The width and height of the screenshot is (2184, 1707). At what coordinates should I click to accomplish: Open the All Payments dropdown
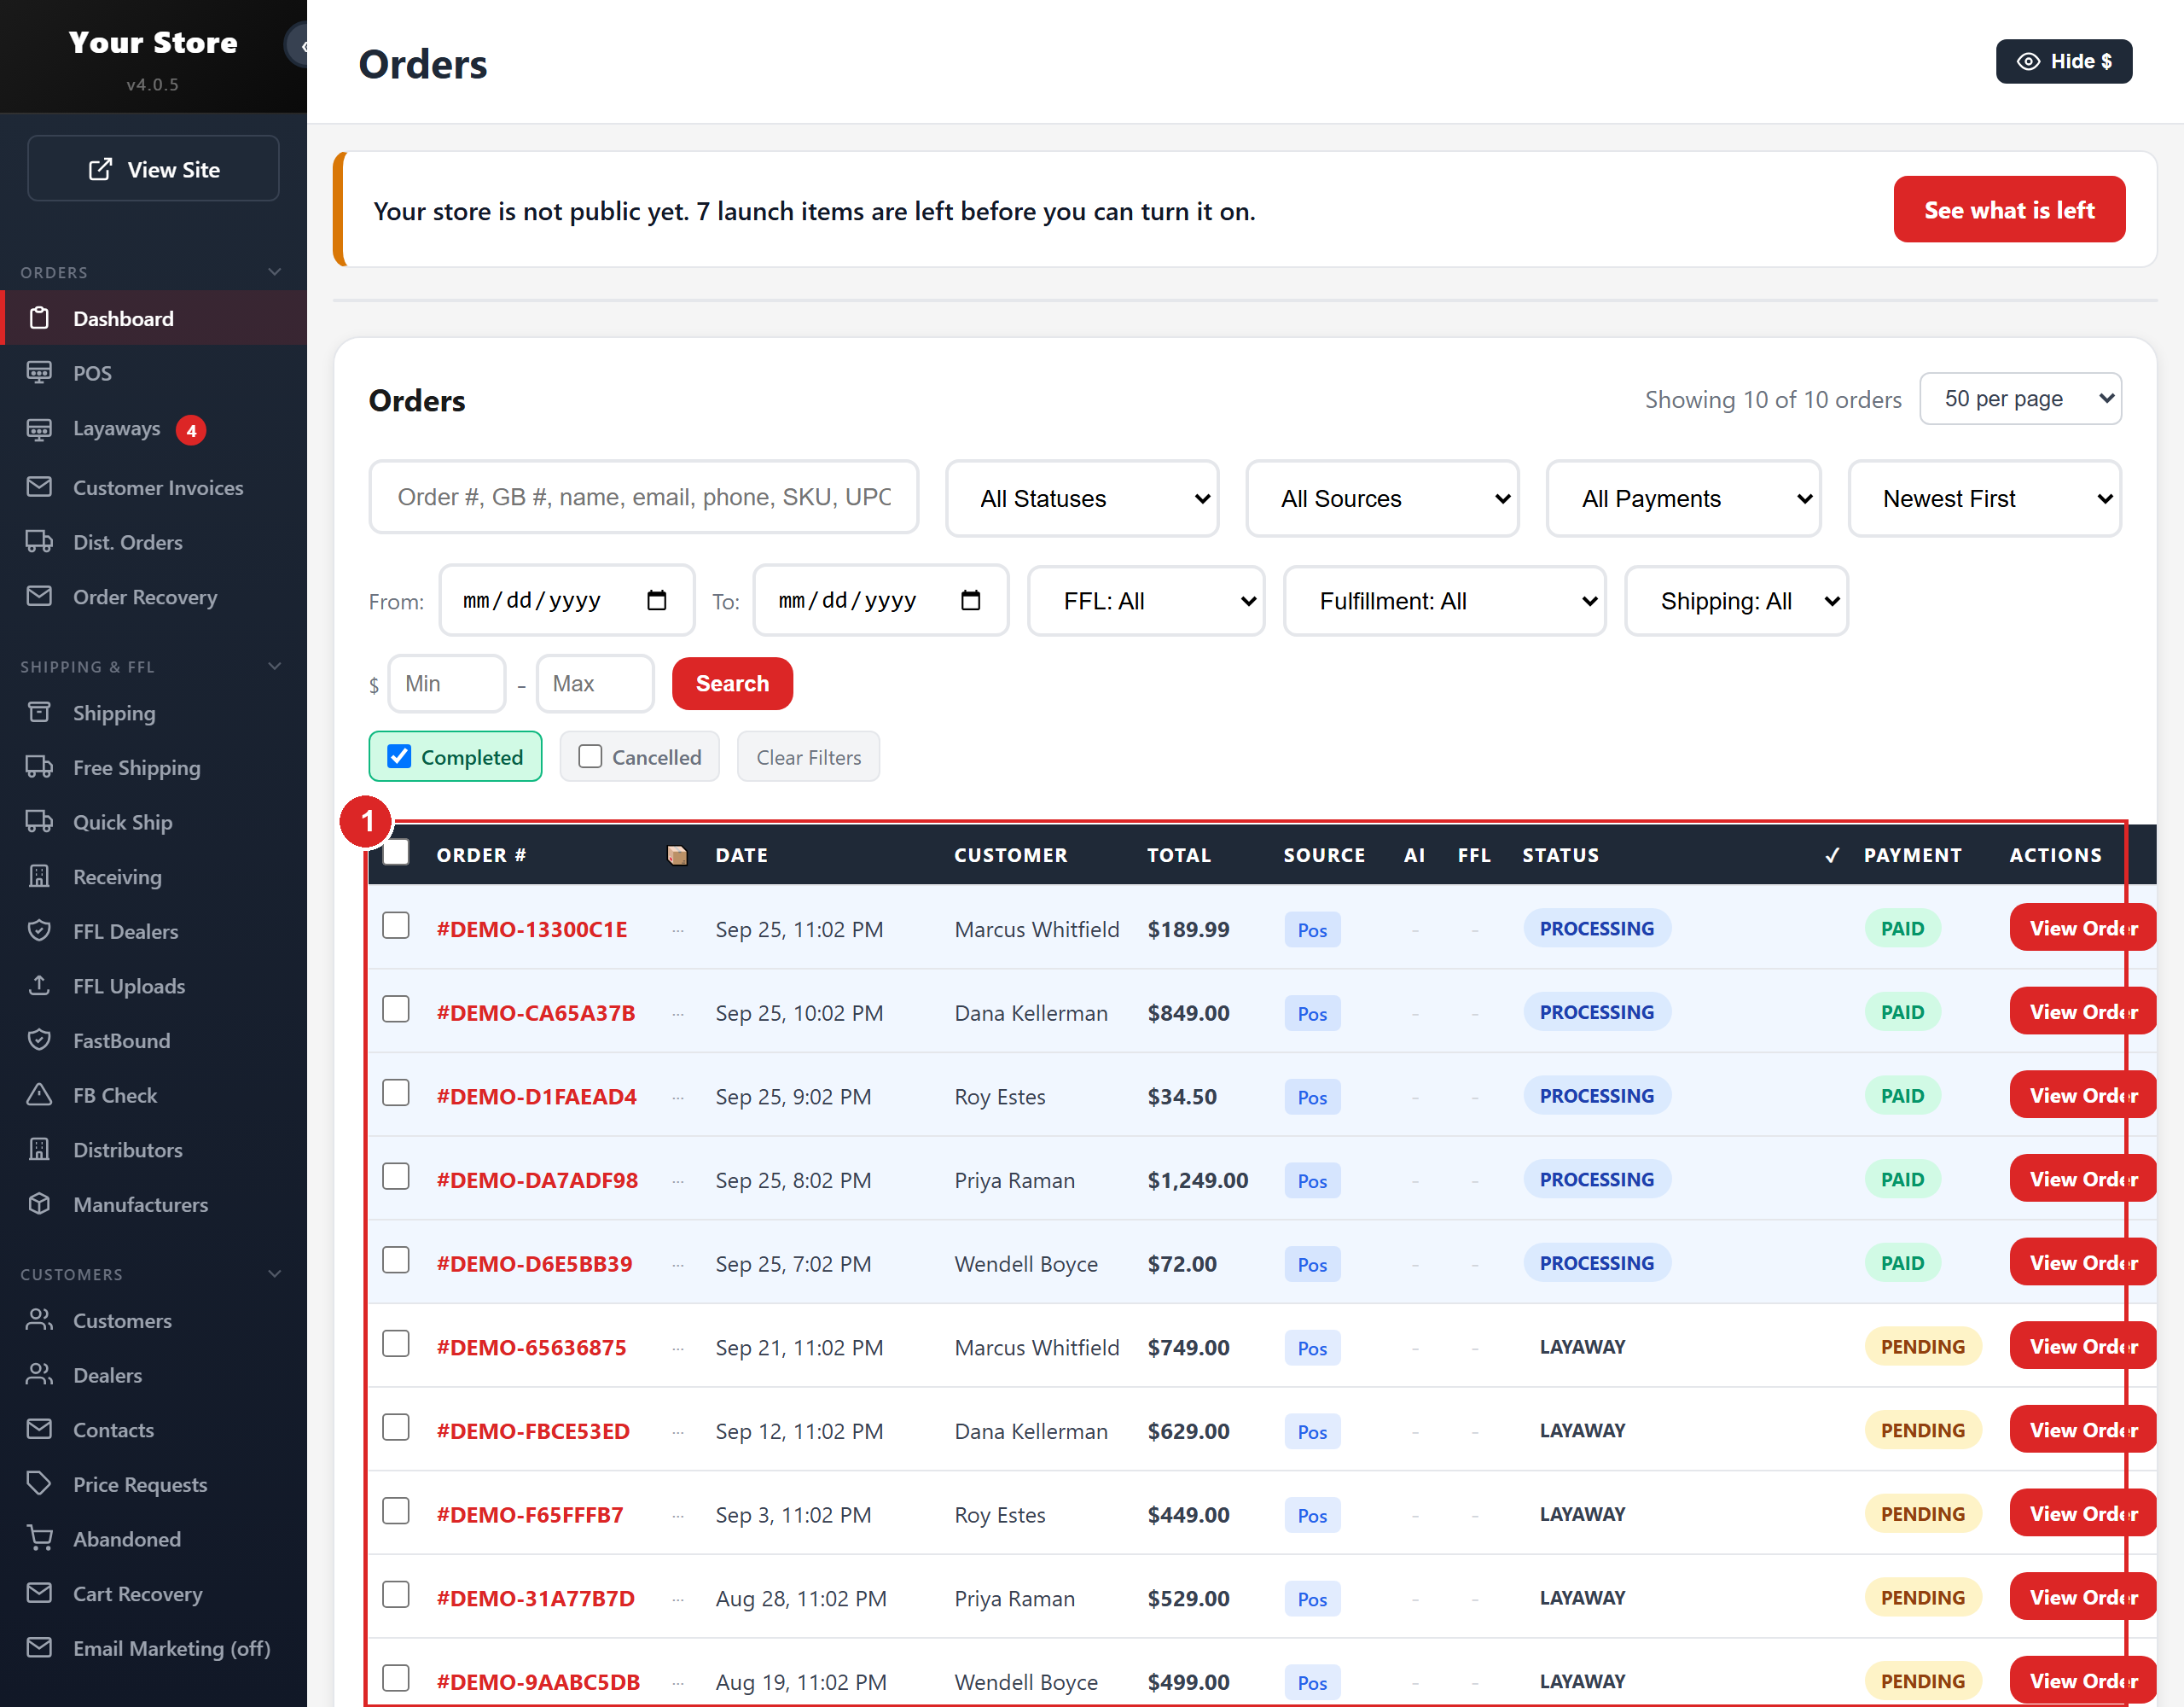coord(1683,498)
